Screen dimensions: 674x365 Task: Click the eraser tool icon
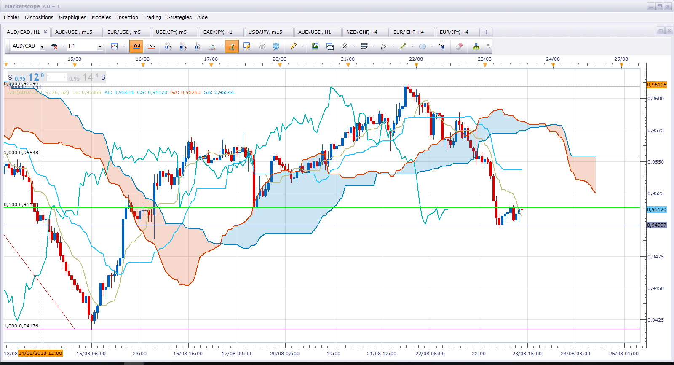click(x=459, y=46)
